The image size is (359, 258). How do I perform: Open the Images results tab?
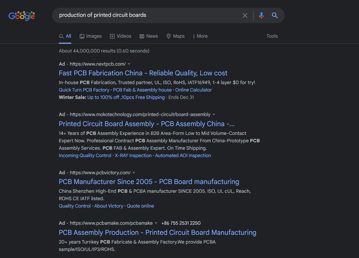pos(90,36)
